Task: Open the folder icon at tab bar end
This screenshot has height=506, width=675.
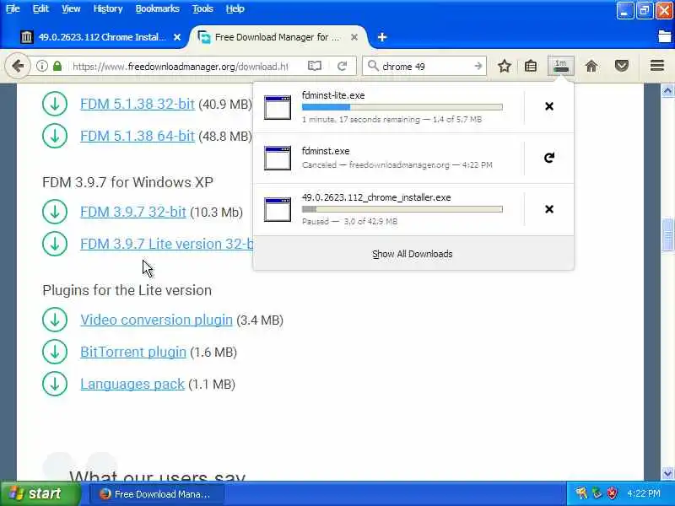Action: 665,36
